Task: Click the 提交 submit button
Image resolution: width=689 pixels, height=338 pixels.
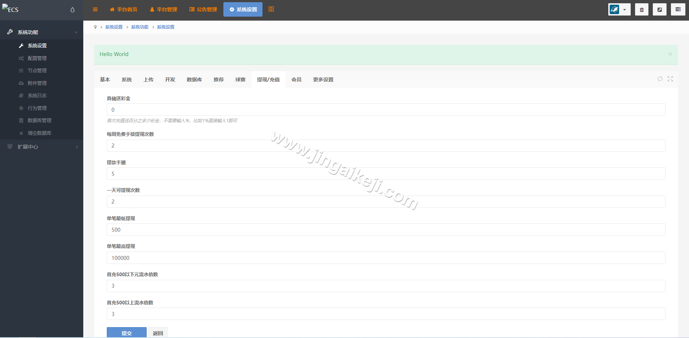Action: (x=126, y=333)
